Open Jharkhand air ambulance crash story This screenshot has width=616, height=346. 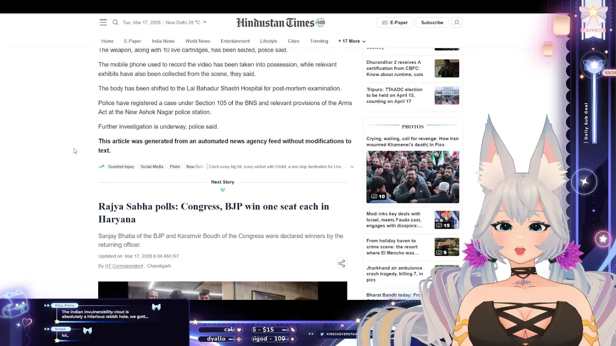395,274
